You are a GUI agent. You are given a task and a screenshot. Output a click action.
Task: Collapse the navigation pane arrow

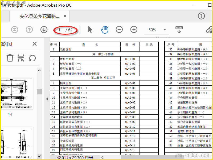(x=47, y=99)
